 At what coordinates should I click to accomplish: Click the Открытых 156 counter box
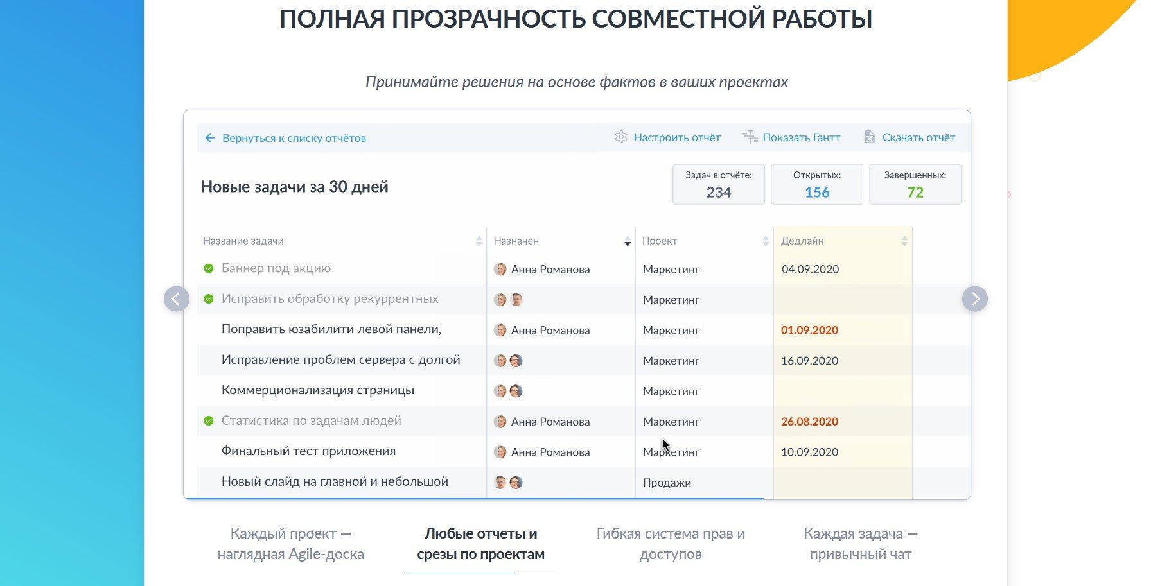coord(816,185)
